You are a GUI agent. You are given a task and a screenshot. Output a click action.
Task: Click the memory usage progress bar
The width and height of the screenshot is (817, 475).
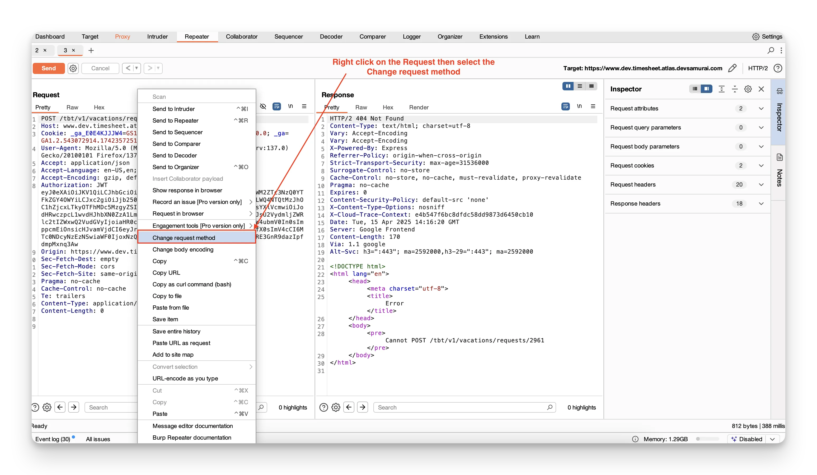(707, 439)
